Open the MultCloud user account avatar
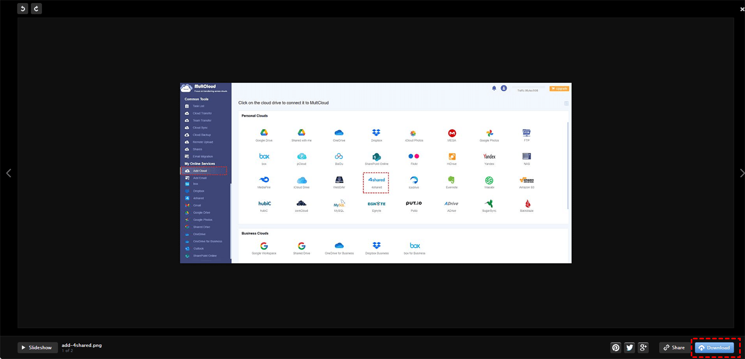 point(504,88)
